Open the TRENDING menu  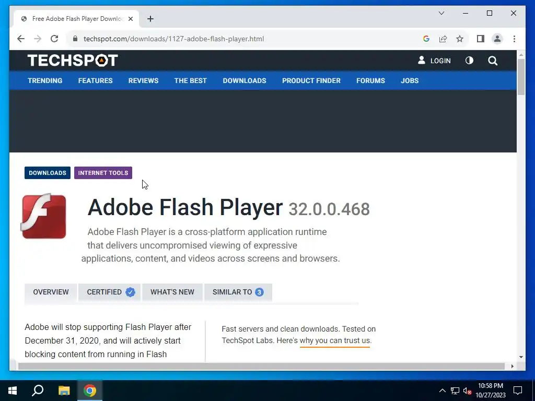(x=45, y=81)
